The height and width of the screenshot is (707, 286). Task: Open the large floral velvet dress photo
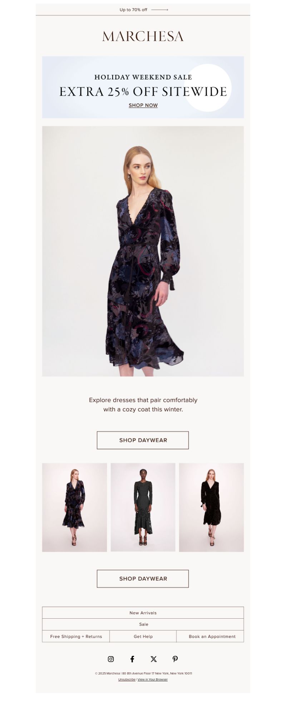[143, 251]
